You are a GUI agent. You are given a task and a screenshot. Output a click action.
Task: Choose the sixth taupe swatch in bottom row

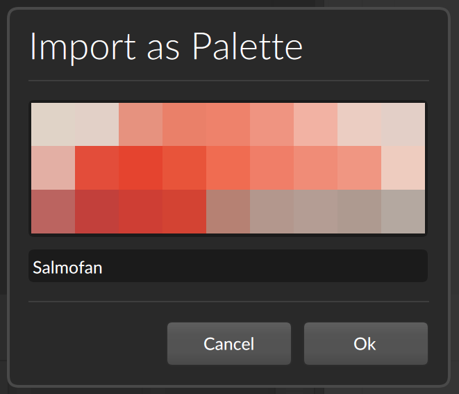click(x=272, y=211)
